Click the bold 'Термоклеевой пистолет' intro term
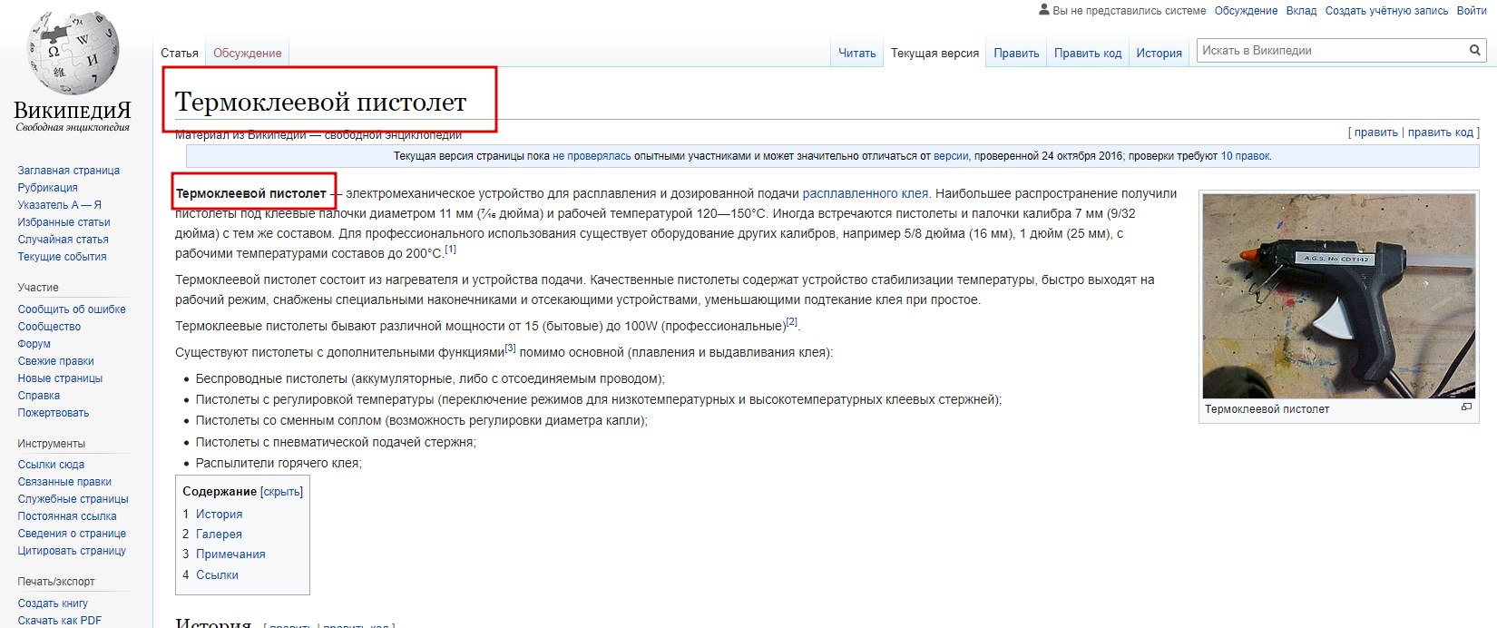The image size is (1497, 628). click(x=251, y=193)
